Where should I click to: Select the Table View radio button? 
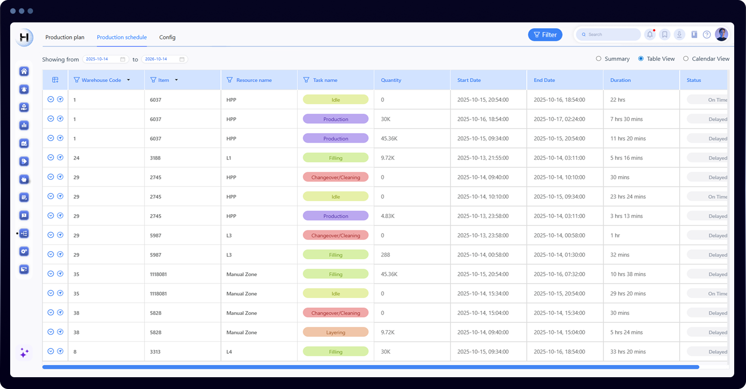pos(641,59)
